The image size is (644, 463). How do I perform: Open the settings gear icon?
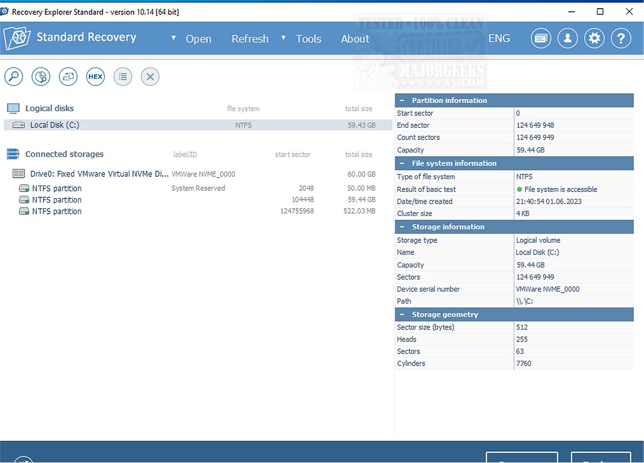click(594, 38)
